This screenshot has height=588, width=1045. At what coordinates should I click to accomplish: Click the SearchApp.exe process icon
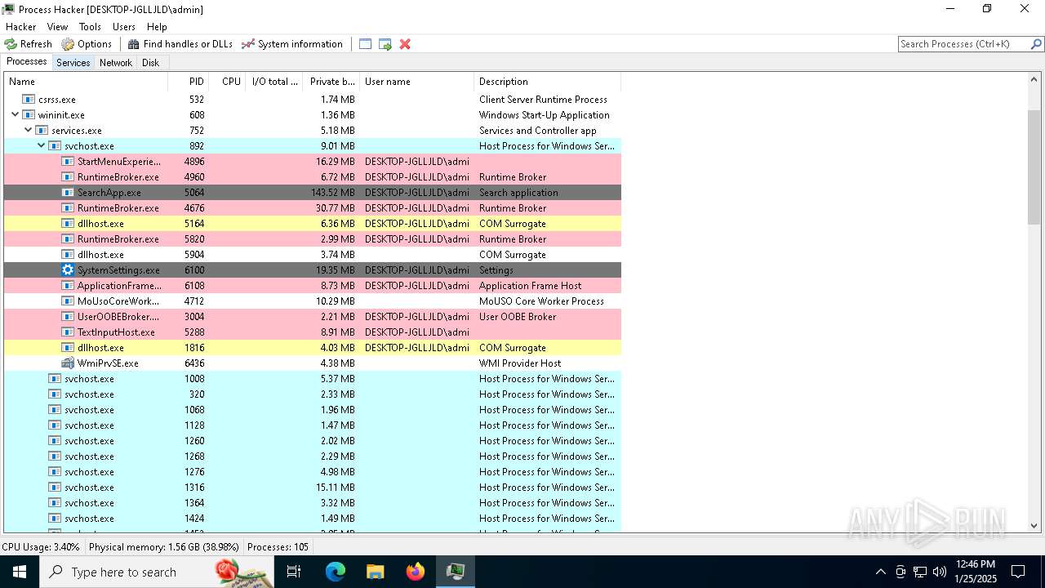[68, 193]
